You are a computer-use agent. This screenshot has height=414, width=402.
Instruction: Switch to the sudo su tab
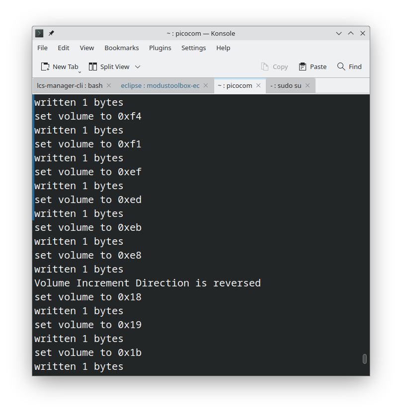[x=286, y=85]
